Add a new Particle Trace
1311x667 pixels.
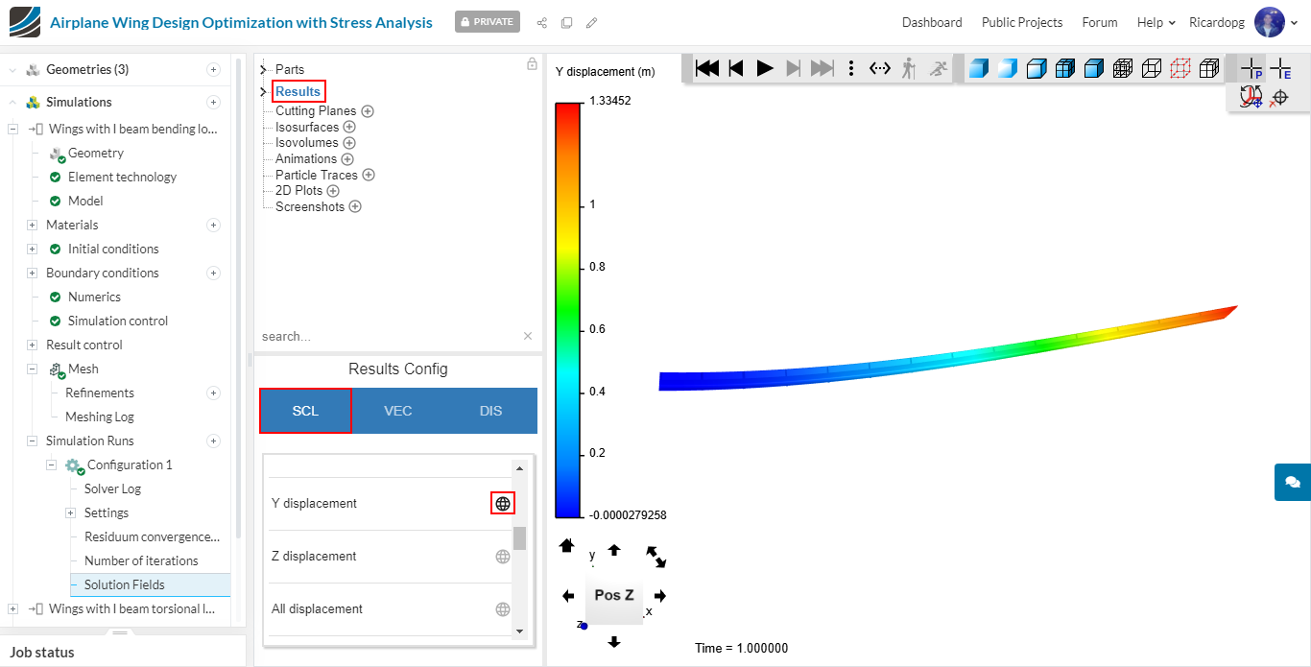tap(369, 175)
